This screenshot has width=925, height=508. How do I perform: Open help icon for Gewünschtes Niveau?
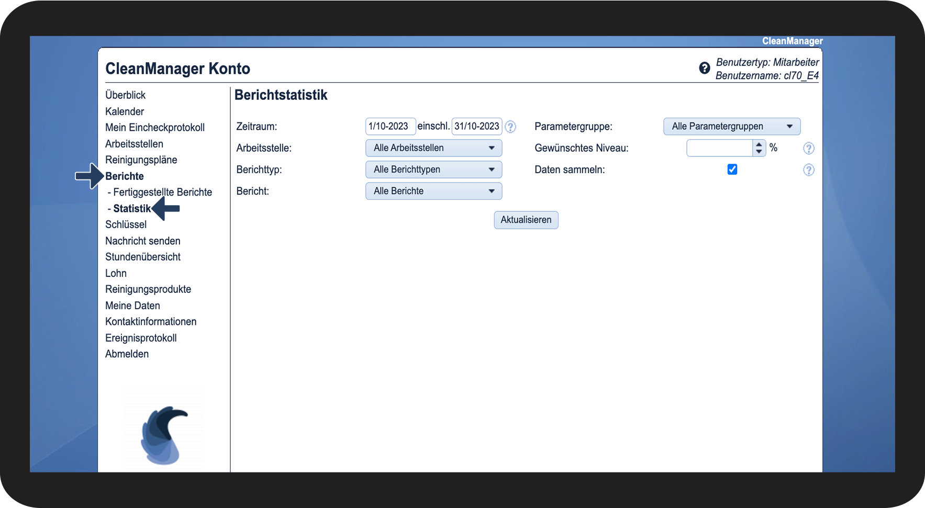[x=809, y=149]
